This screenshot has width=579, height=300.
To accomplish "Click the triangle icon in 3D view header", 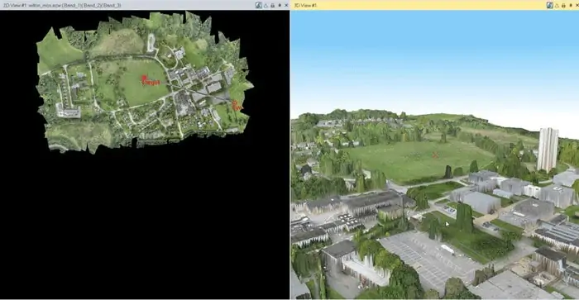I will [557, 5].
